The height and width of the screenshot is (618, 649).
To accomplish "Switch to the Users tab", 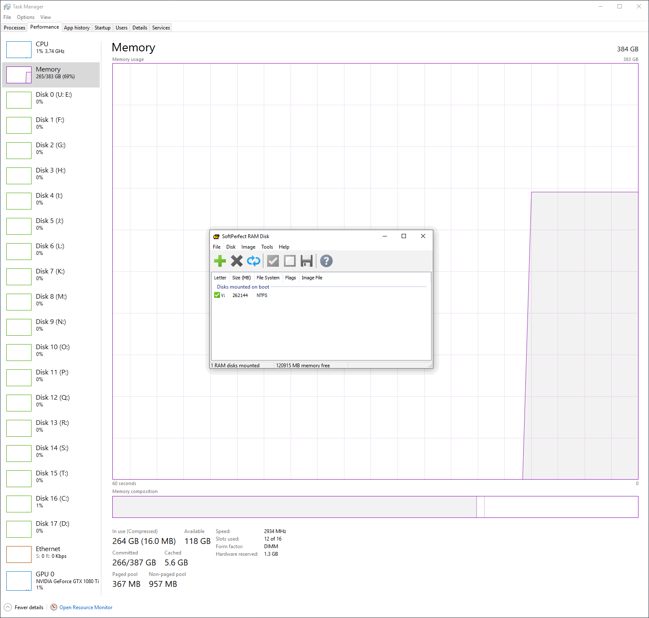I will coord(122,28).
